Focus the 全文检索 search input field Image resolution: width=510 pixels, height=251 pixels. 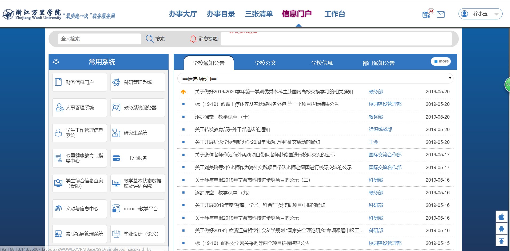pyautogui.click(x=99, y=39)
